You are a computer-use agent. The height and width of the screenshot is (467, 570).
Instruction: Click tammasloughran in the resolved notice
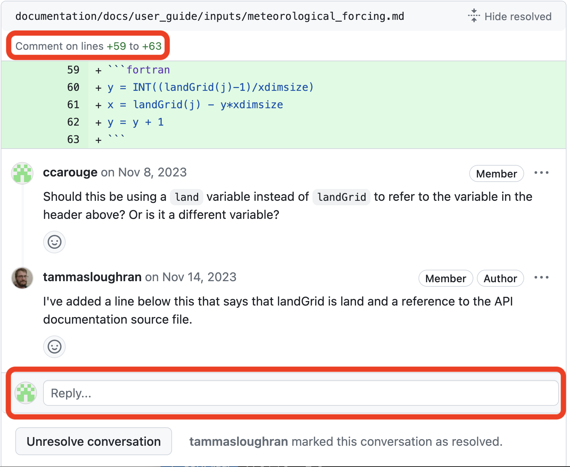[x=238, y=442]
